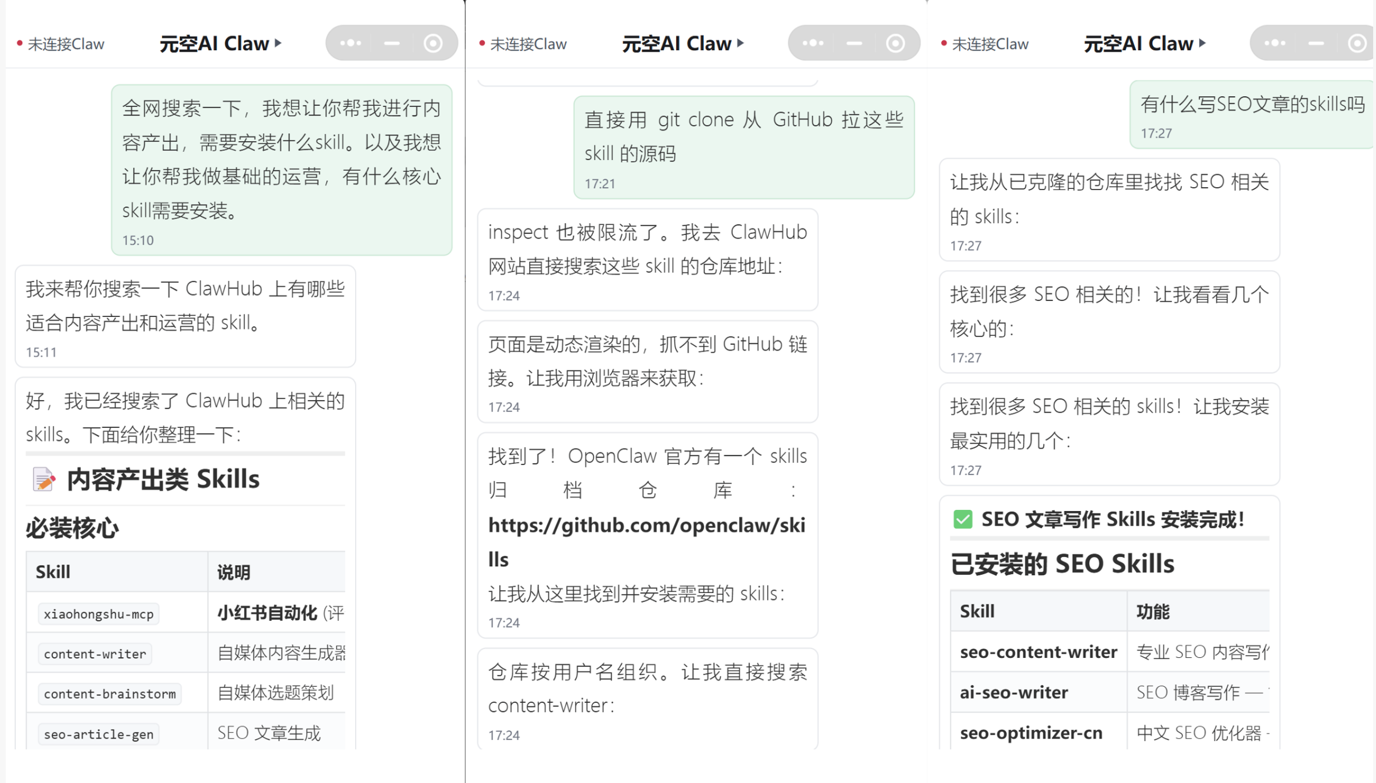Open three-dots menu in middle panel header
1376x783 pixels.
[813, 43]
